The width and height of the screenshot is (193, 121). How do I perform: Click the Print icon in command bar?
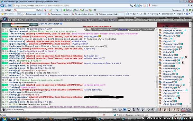pos(145,14)
